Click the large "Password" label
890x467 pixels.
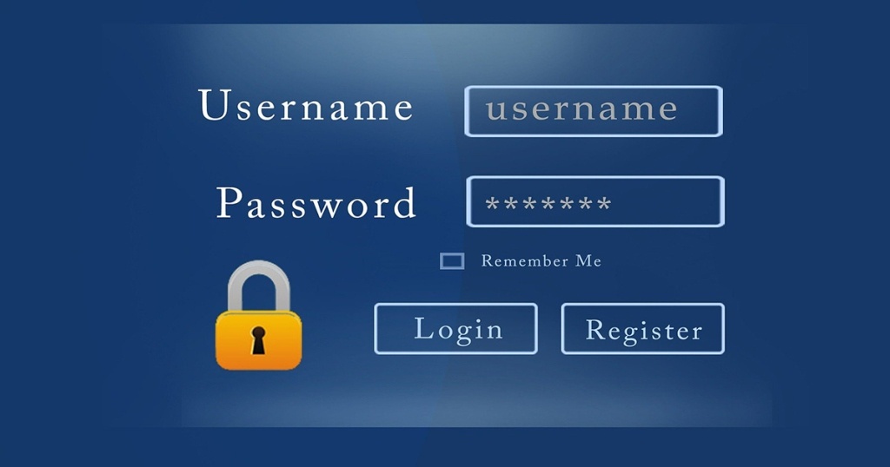[x=316, y=202]
